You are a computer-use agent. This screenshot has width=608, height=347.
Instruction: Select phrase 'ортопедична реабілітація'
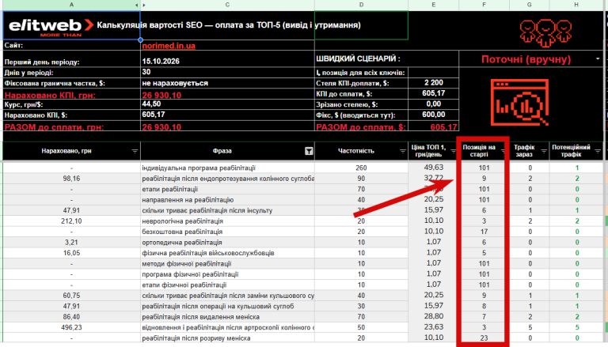click(x=182, y=243)
